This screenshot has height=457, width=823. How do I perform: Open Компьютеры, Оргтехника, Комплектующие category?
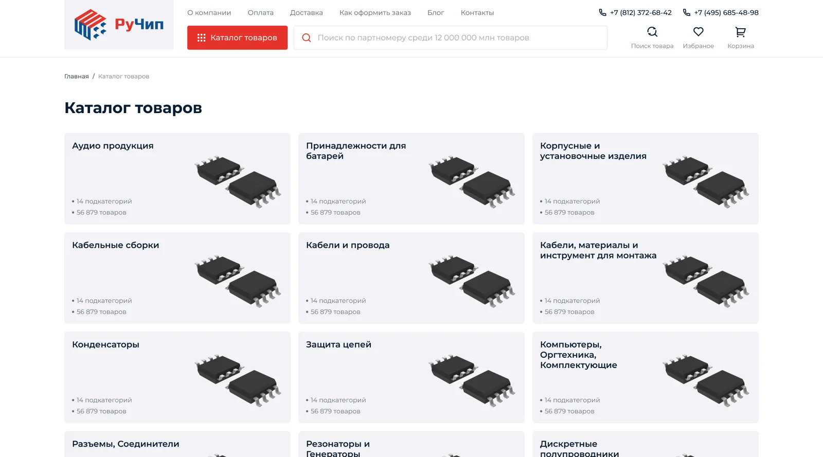point(646,377)
